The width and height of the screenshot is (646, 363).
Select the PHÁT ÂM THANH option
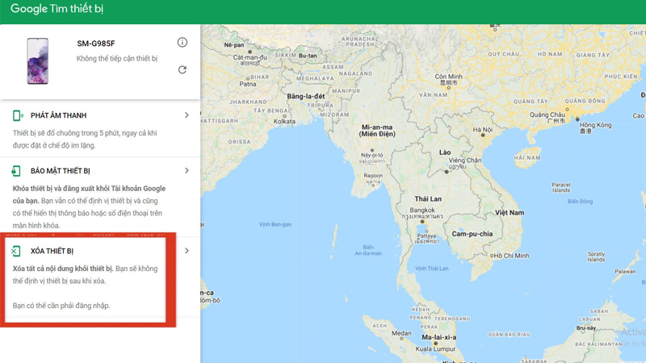[x=58, y=115]
